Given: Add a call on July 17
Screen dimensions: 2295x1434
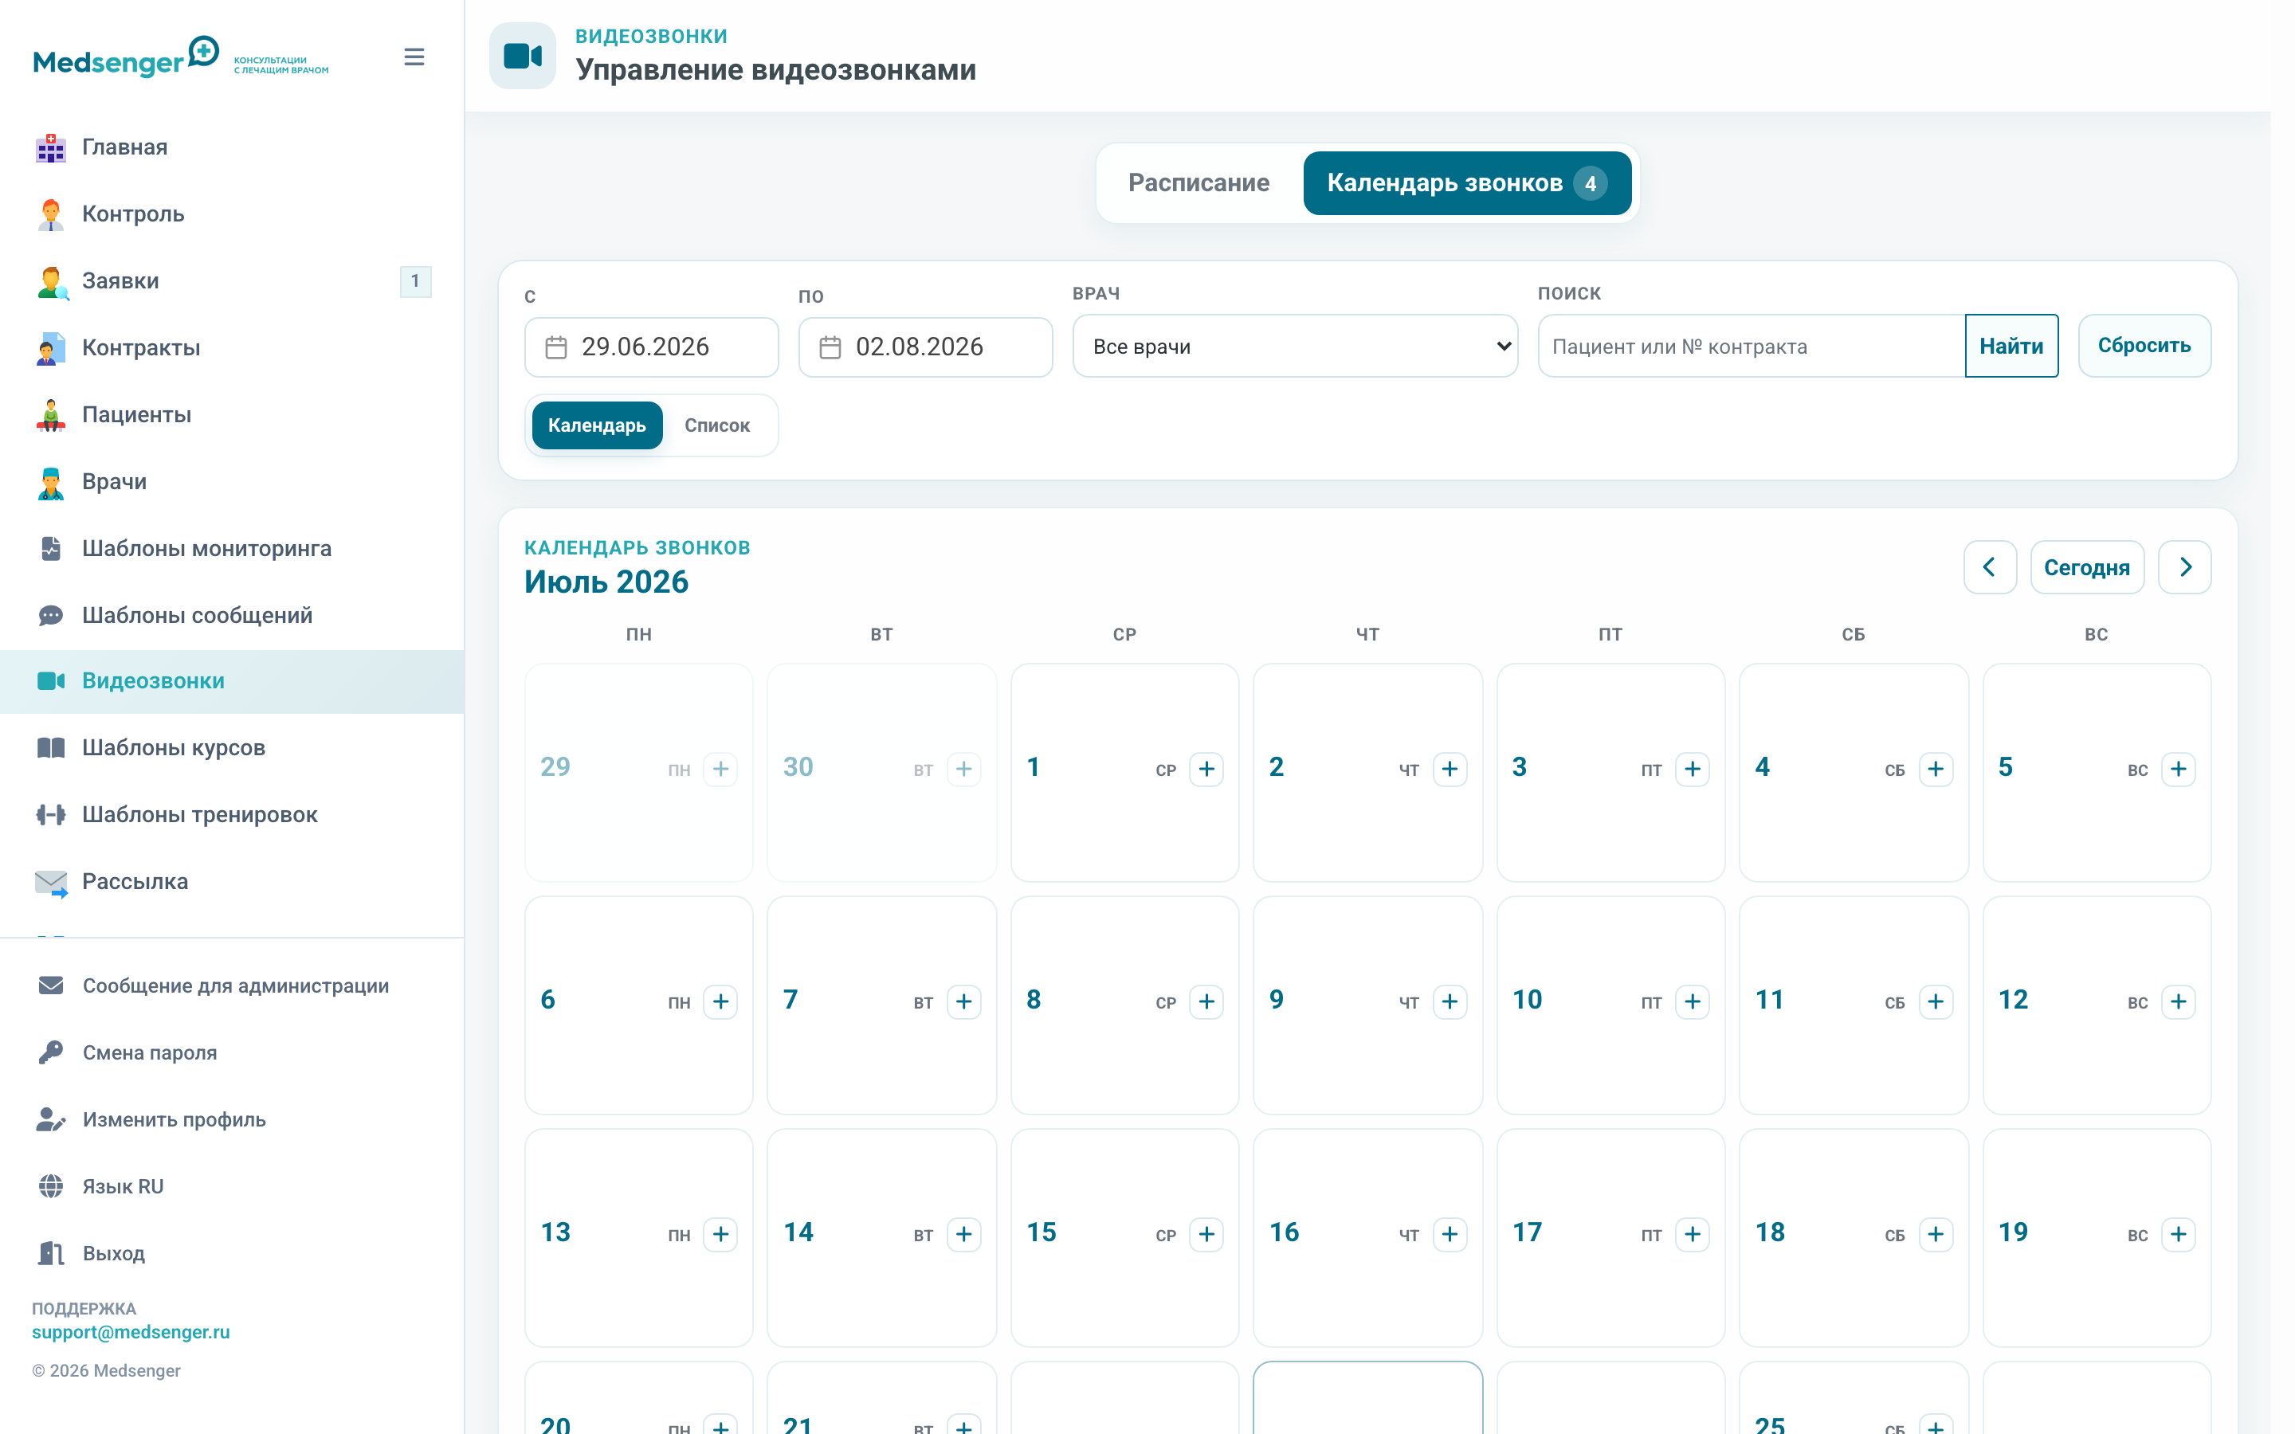Looking at the screenshot, I should point(1693,1234).
